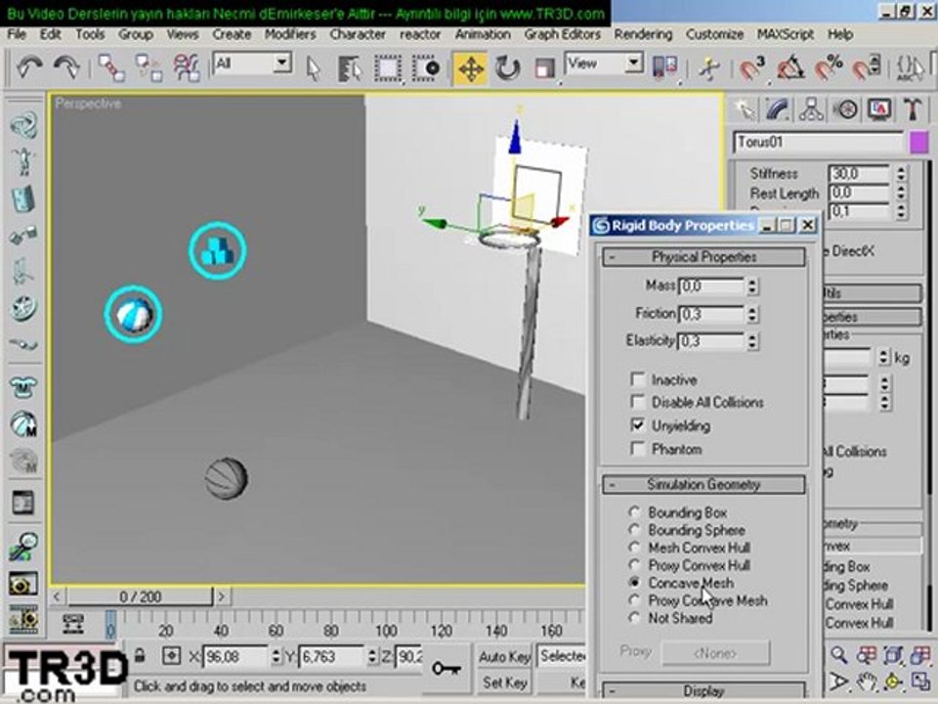The height and width of the screenshot is (704, 938).
Task: Click the Zoom magnifier viewport control
Action: coord(838,656)
